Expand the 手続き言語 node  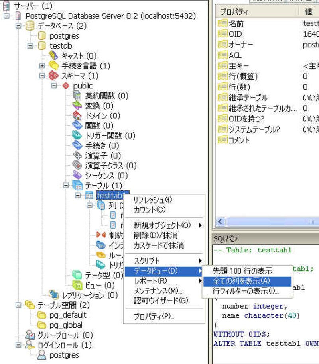pos(42,66)
